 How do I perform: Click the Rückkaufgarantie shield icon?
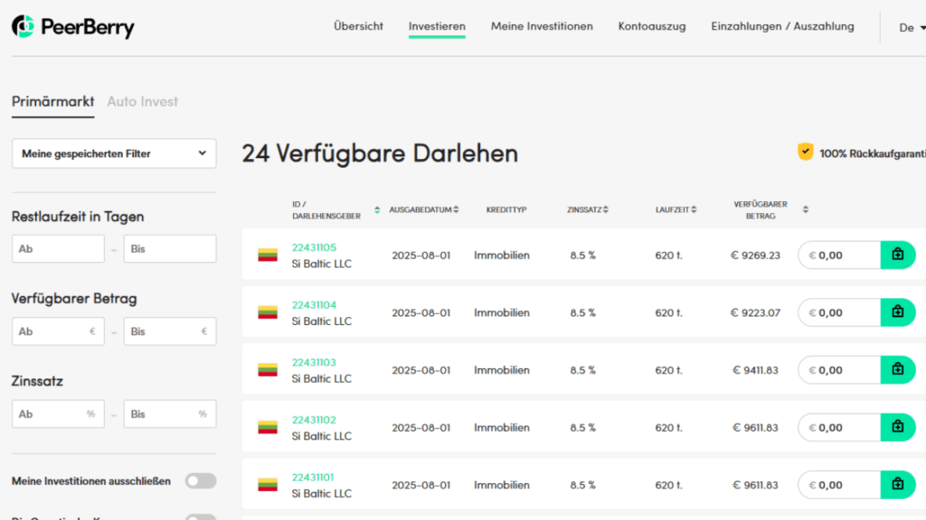(805, 153)
